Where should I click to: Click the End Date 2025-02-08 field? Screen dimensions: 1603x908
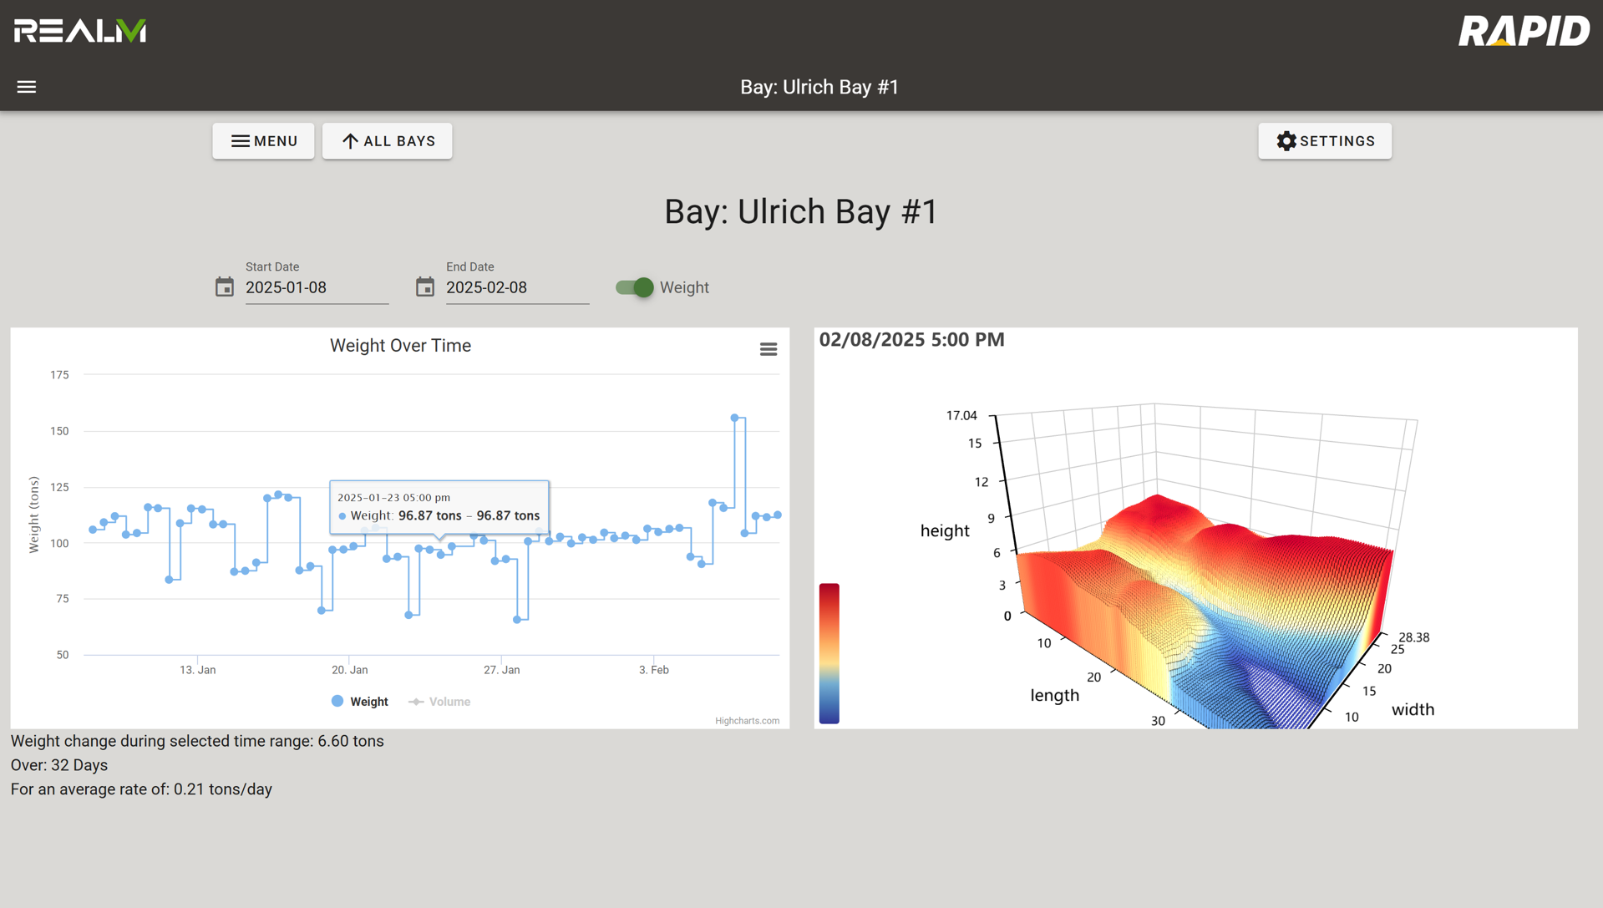tap(517, 287)
